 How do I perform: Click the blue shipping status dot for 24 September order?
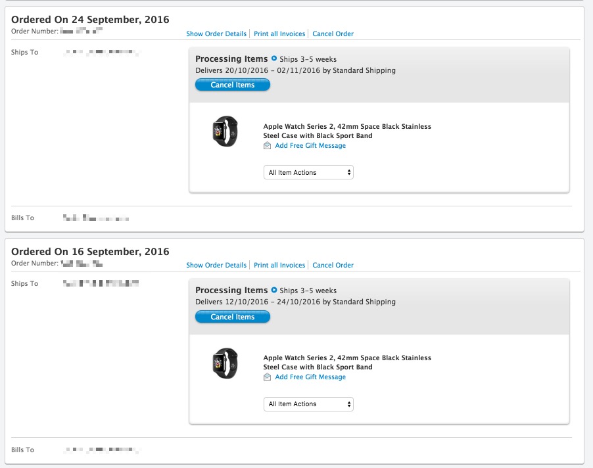point(274,59)
